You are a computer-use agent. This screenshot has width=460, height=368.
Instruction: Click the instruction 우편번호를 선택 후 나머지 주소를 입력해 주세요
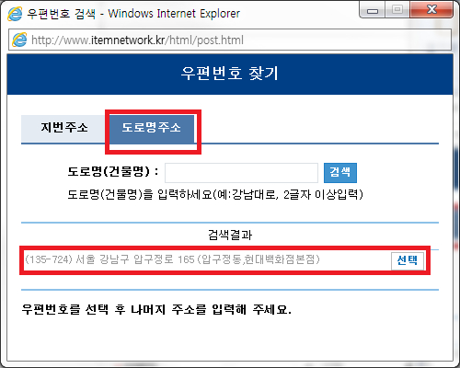[x=156, y=309]
